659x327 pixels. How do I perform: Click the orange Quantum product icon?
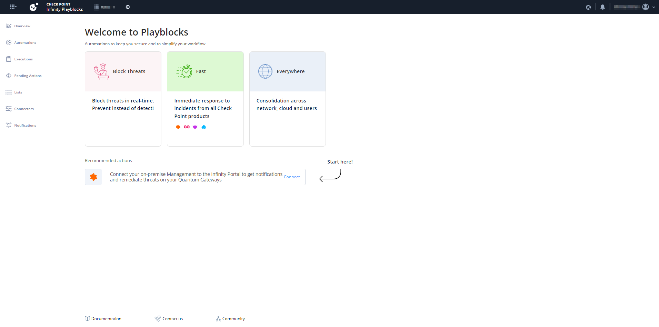point(178,127)
